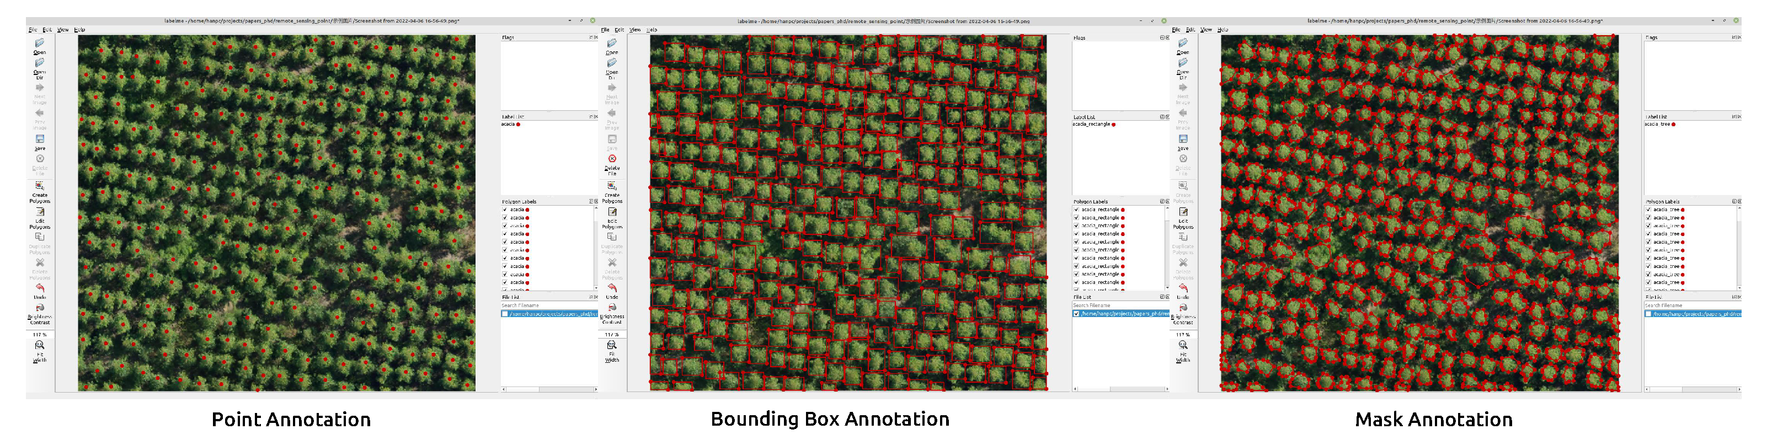Select /home/hanpc file row in Point Annotation window
The width and height of the screenshot is (1767, 440).
coord(549,314)
